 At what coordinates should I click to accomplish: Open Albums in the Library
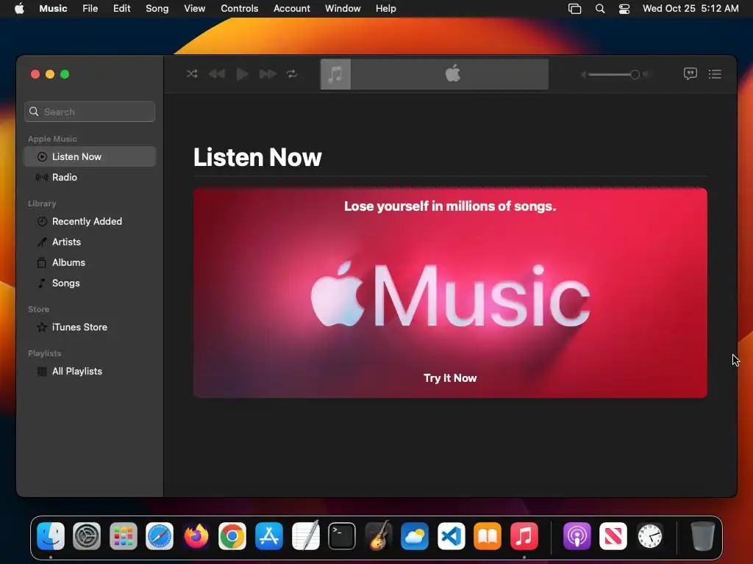tap(90, 263)
